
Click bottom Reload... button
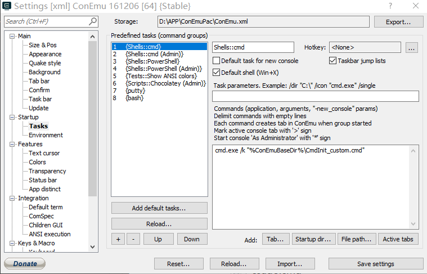[x=234, y=264]
